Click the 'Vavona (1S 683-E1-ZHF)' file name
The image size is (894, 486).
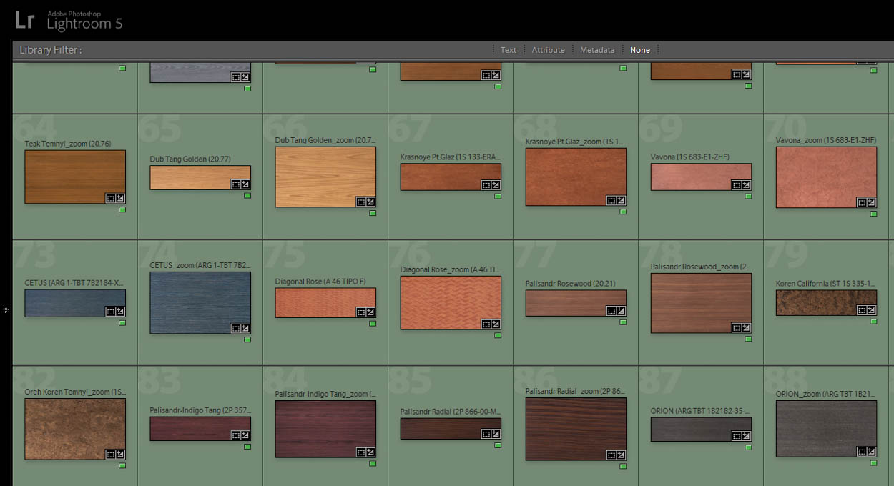(690, 157)
